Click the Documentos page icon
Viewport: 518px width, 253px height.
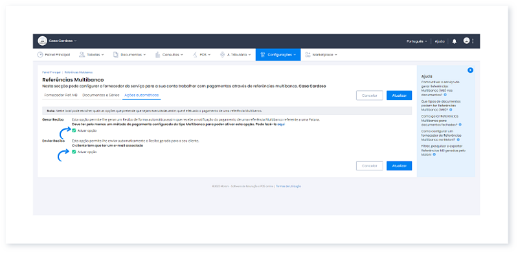116,55
